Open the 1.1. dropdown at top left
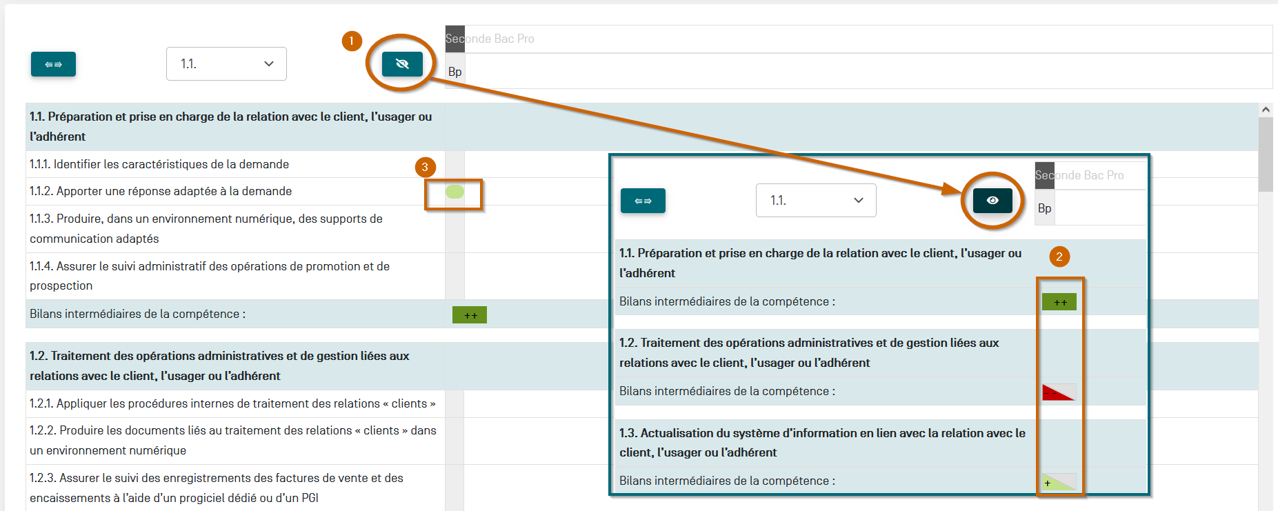Image resolution: width=1278 pixels, height=511 pixels. point(226,64)
